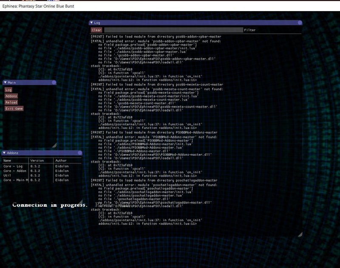Click the '[FATAL] unhandled error' PSOBBMod-Addons-master line

coord(154,137)
